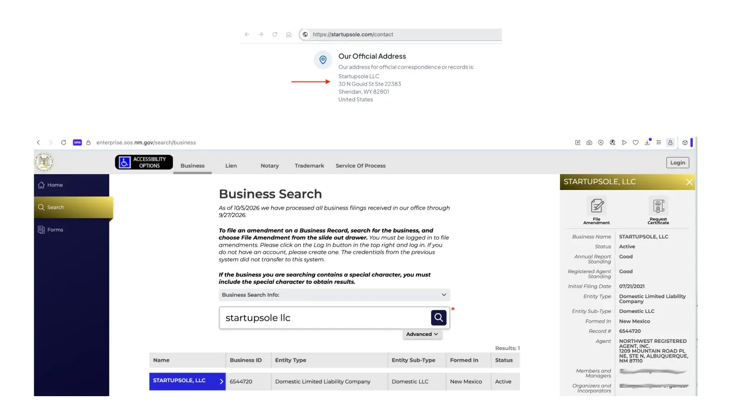
Task: Click the enterprise.sos.nm.gov address bar
Action: click(146, 143)
